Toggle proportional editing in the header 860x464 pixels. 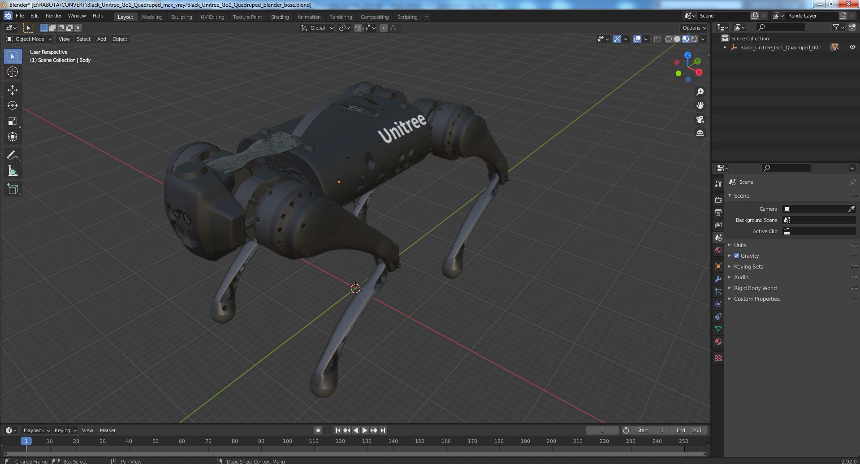click(384, 28)
